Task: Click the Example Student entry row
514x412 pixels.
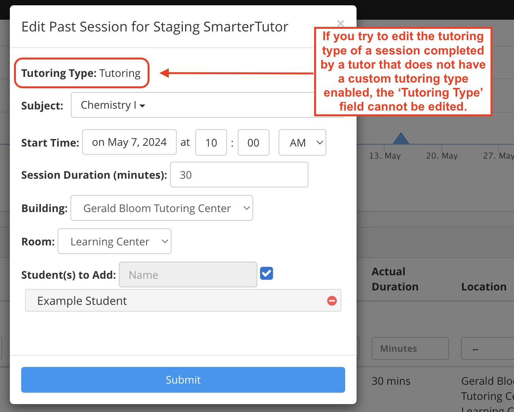Action: pyautogui.click(x=183, y=300)
